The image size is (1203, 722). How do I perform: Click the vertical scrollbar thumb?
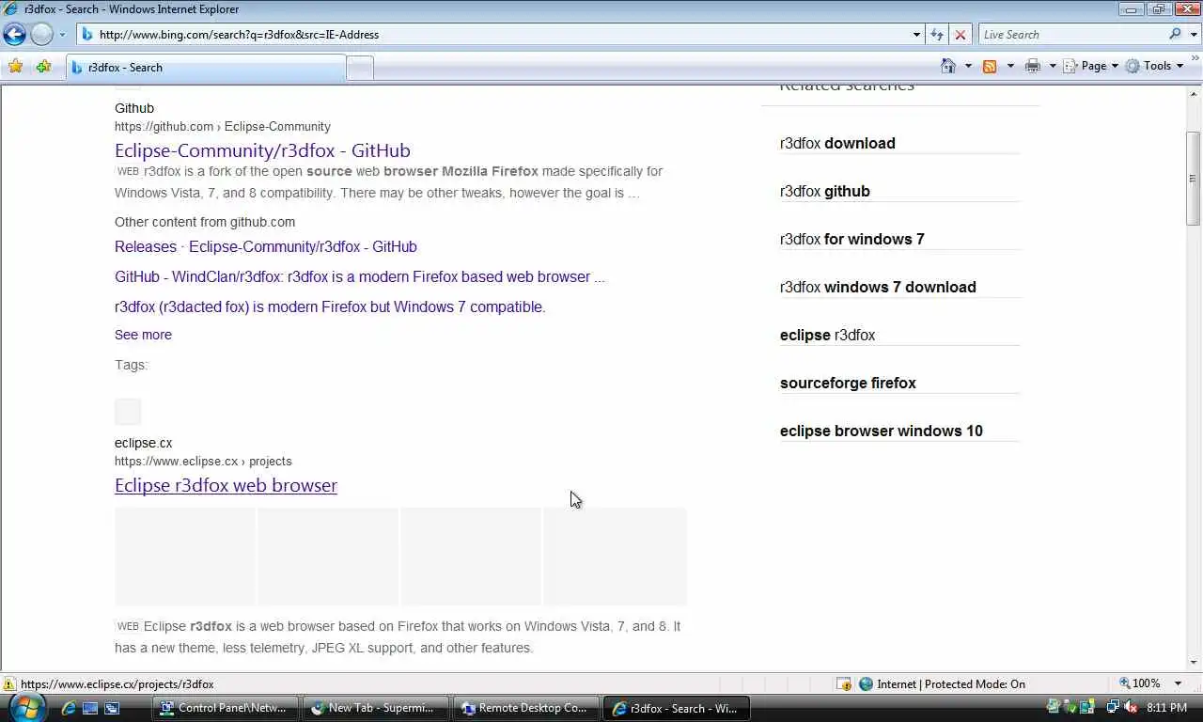[1194, 178]
